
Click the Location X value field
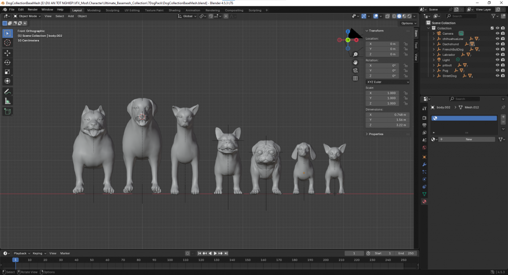click(384, 44)
